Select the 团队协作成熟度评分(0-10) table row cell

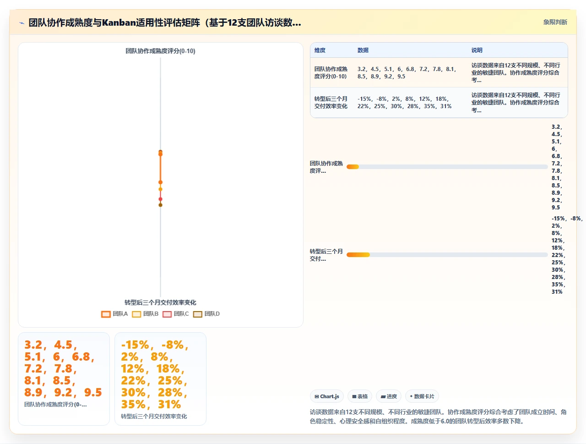coord(331,73)
